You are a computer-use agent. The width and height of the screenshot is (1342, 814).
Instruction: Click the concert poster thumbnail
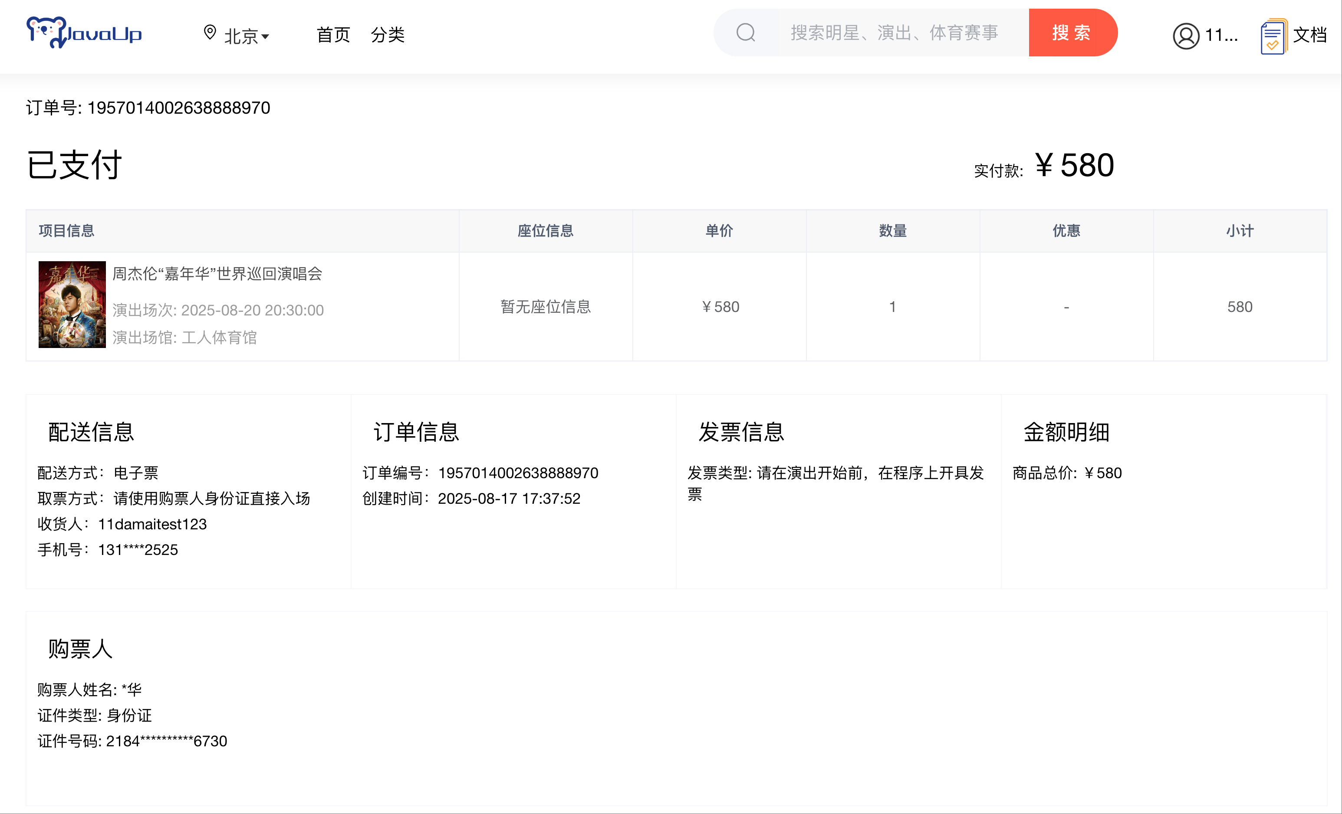coord(72,305)
